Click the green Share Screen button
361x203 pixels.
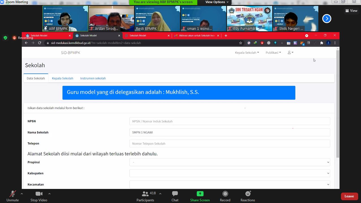click(x=200, y=196)
